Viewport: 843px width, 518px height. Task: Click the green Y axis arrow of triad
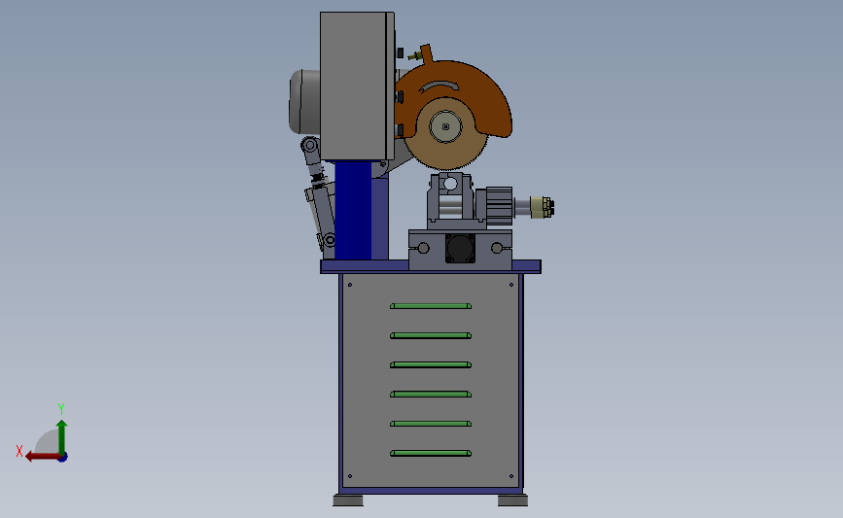(x=62, y=437)
